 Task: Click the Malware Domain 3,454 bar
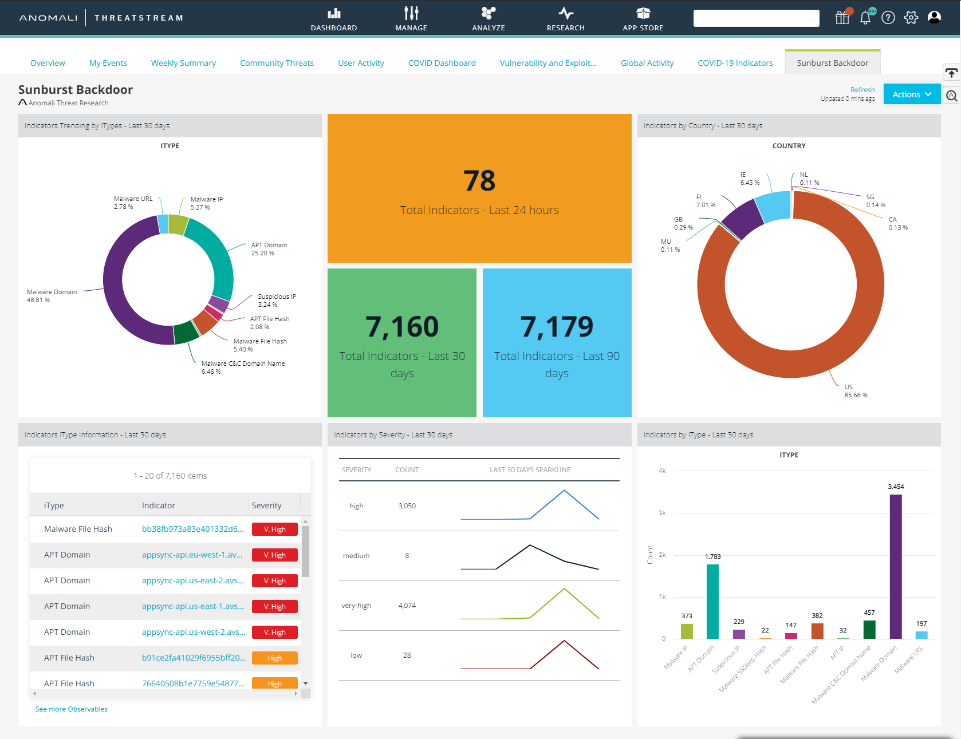pos(896,566)
